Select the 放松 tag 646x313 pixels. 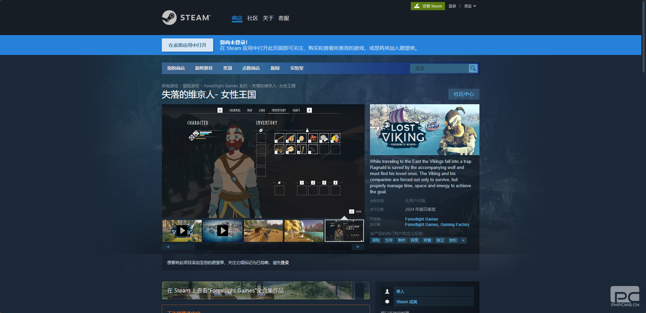click(x=453, y=240)
